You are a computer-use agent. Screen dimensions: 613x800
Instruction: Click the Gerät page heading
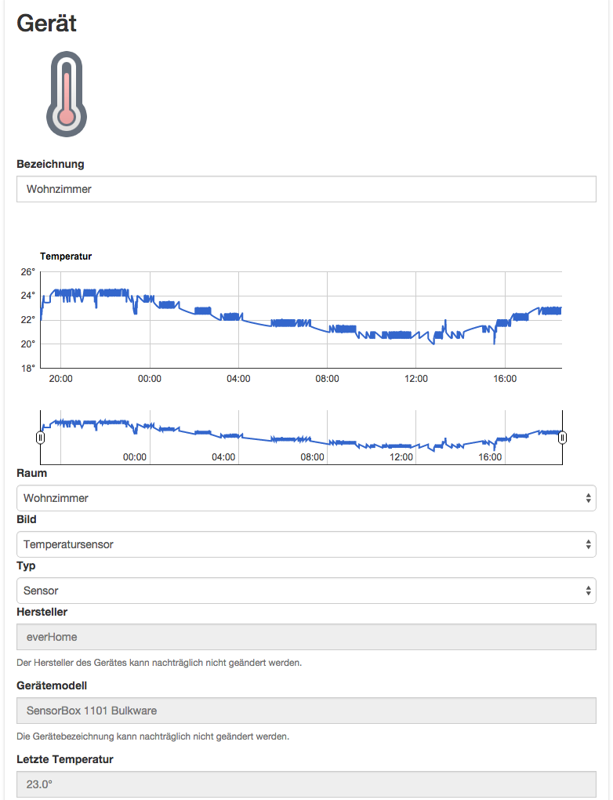click(46, 24)
